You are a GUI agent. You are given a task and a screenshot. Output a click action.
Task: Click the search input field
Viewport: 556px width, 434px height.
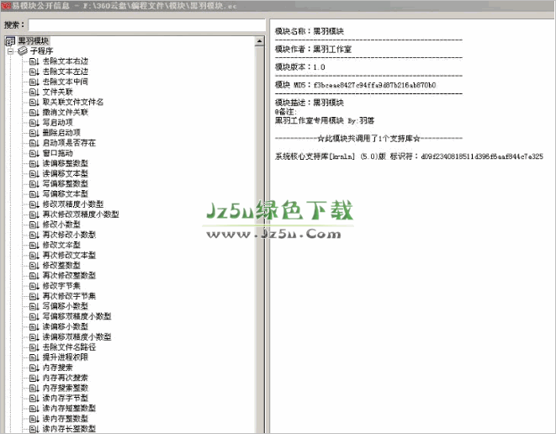pos(147,25)
